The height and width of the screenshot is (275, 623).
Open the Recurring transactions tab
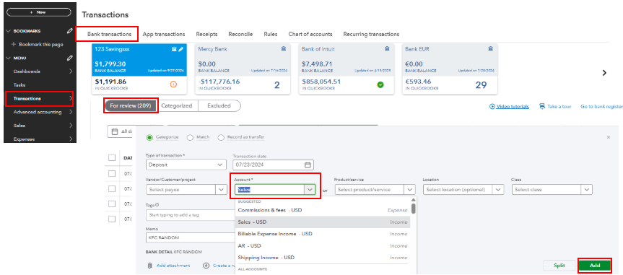[x=371, y=34]
